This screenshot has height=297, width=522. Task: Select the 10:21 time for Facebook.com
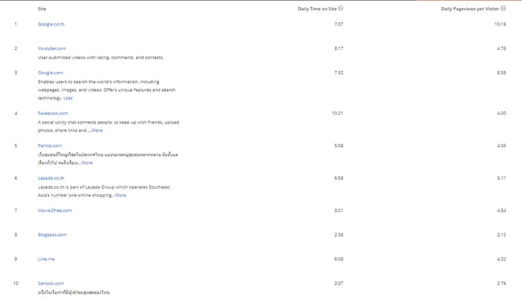pyautogui.click(x=337, y=113)
